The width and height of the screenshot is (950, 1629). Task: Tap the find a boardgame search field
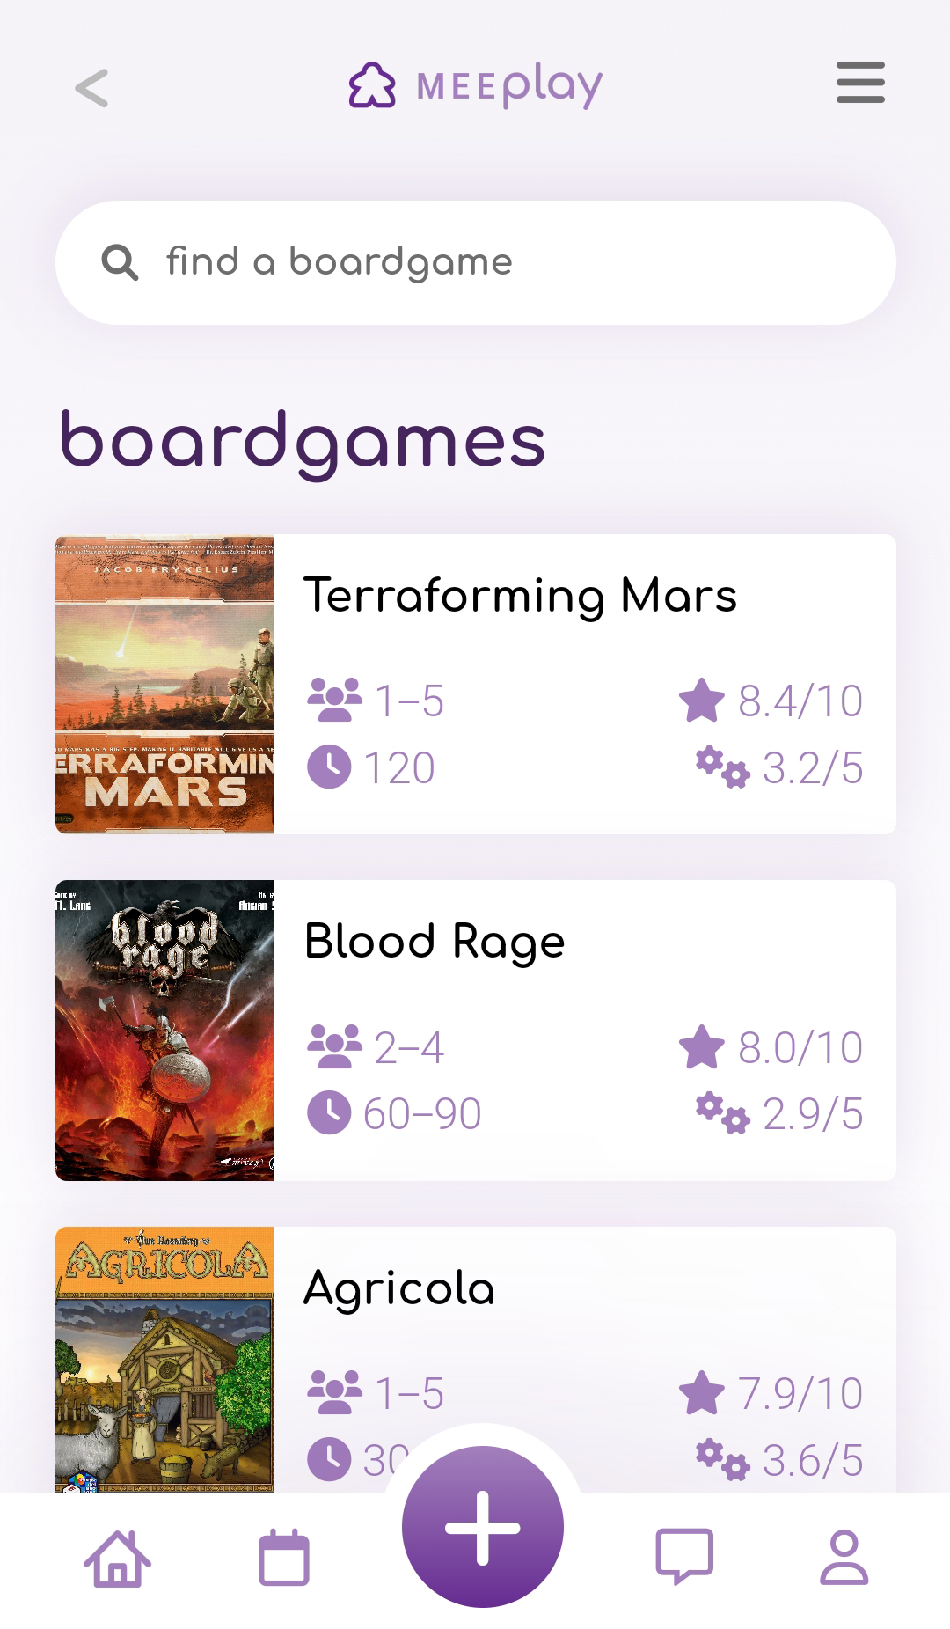(475, 261)
